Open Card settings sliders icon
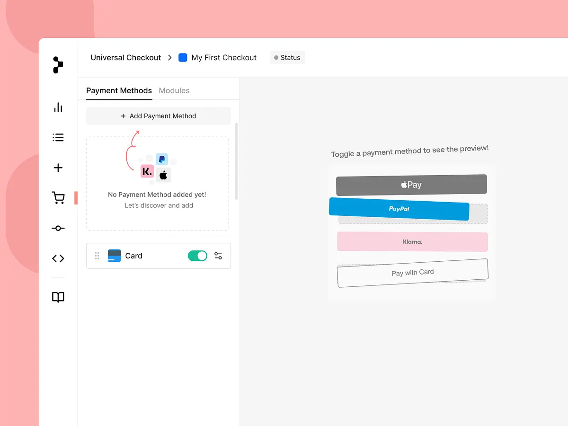568x426 pixels. 218,256
